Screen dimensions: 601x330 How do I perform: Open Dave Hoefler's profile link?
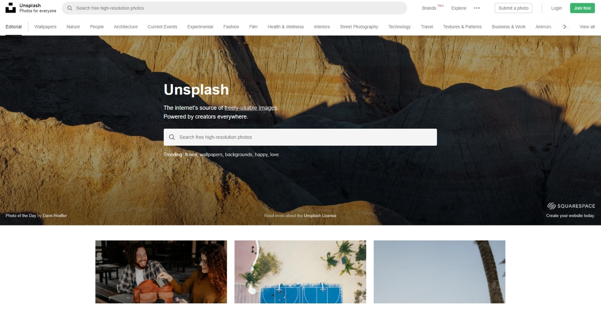click(x=55, y=216)
